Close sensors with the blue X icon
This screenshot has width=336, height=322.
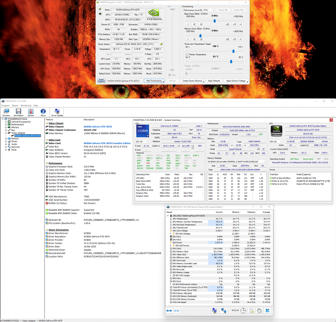tap(267, 311)
